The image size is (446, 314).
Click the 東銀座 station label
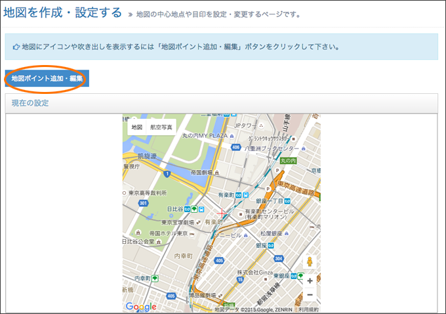[281, 276]
